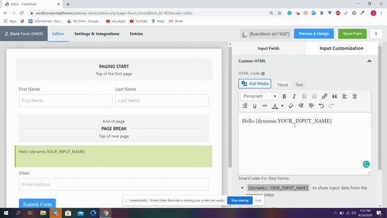Viewport: 387px width, 218px height.
Task: Open the Input Customization tab
Action: 341,48
